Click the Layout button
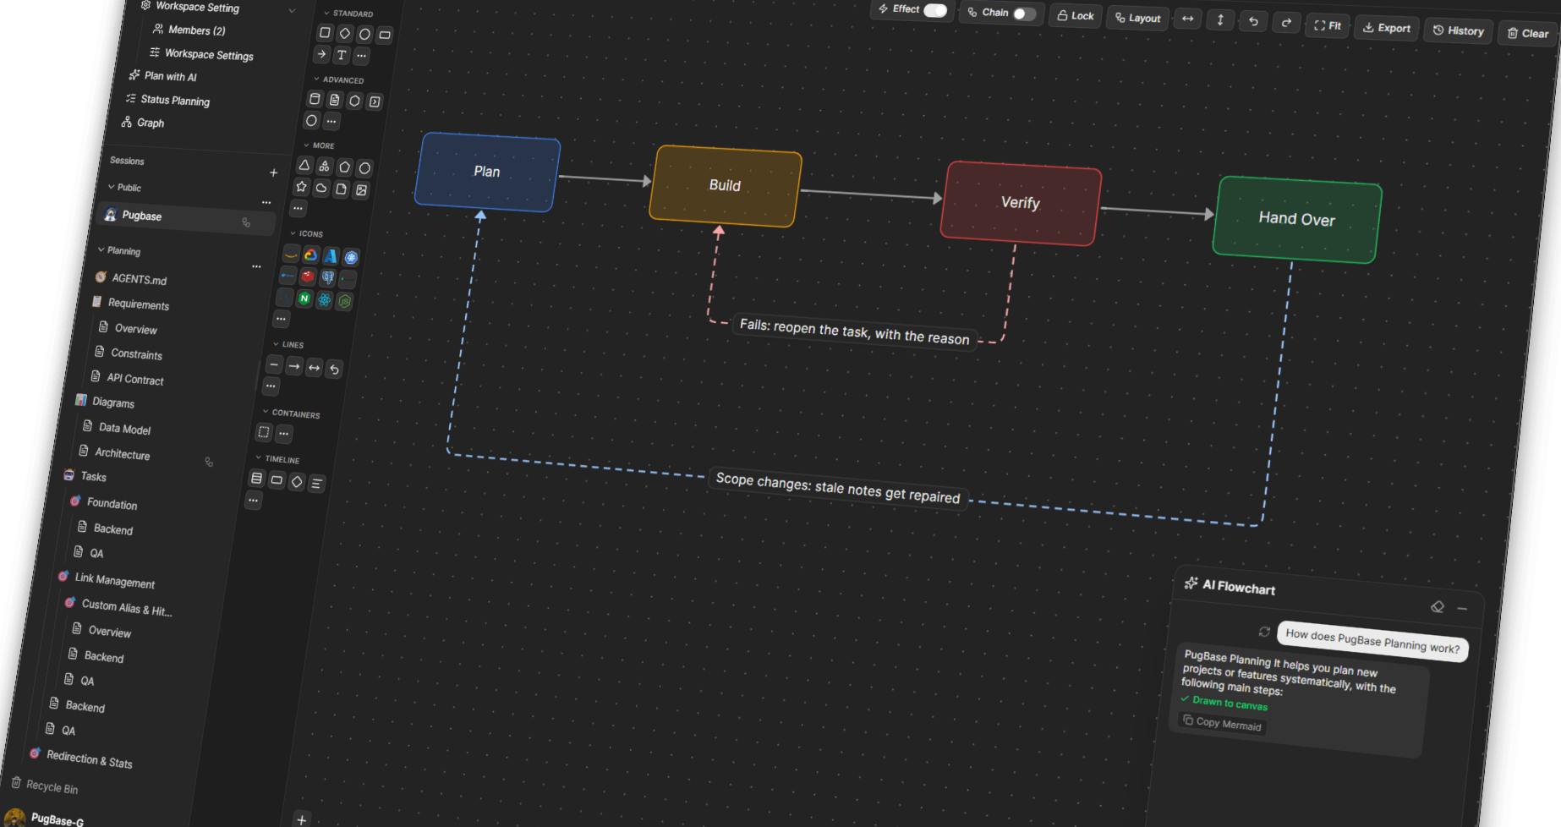 1138,18
